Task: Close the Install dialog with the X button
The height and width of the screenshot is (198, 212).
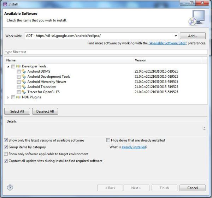Action: (202, 3)
